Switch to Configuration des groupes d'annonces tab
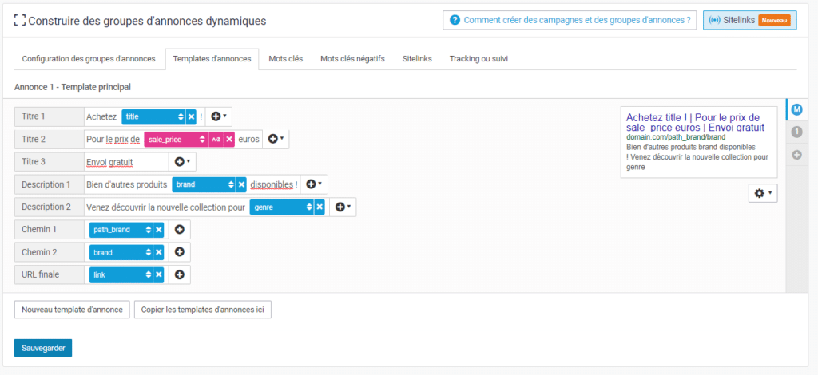This screenshot has height=375, width=818. 89,59
